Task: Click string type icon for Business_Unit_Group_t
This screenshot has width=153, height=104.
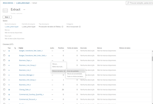Action: coord(9,80)
